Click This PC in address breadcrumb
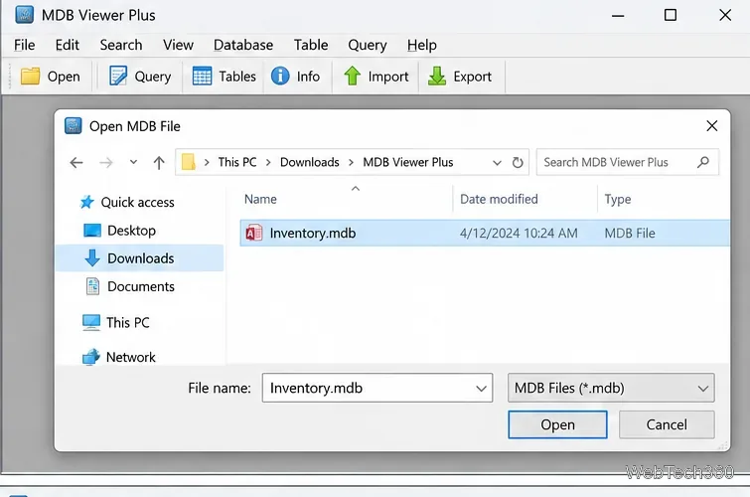Screen dimensions: 750x497 point(237,162)
